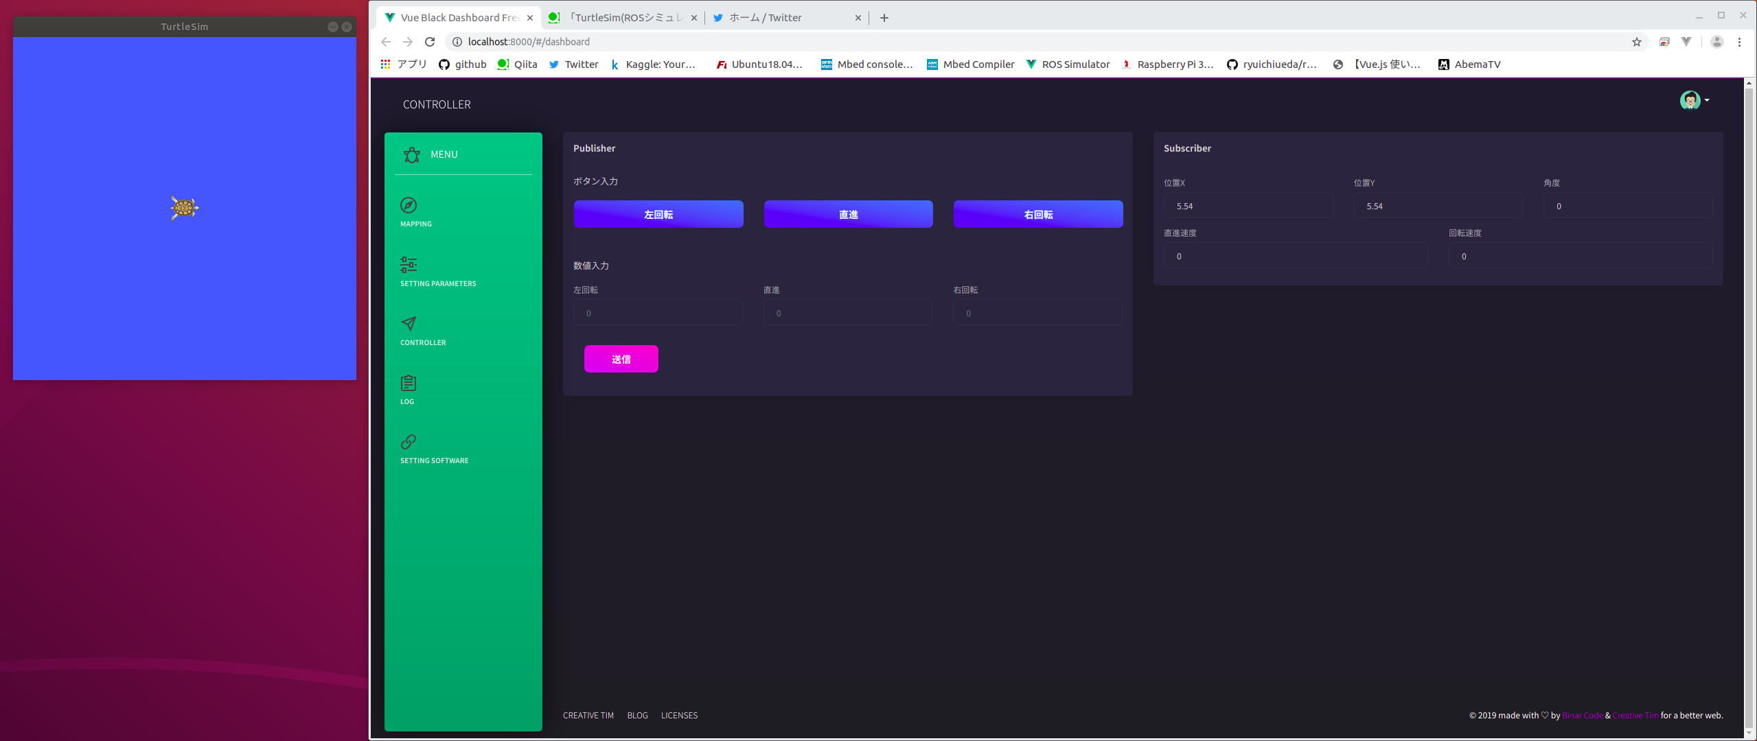This screenshot has height=741, width=1757.
Task: Open the Qiita bookmark
Action: (x=517, y=64)
